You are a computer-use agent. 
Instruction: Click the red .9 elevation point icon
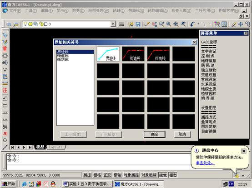point(5,133)
